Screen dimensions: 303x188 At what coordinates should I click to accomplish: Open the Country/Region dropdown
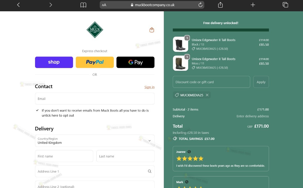click(x=95, y=141)
